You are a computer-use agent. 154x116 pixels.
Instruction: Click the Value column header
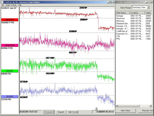click(x=148, y=13)
